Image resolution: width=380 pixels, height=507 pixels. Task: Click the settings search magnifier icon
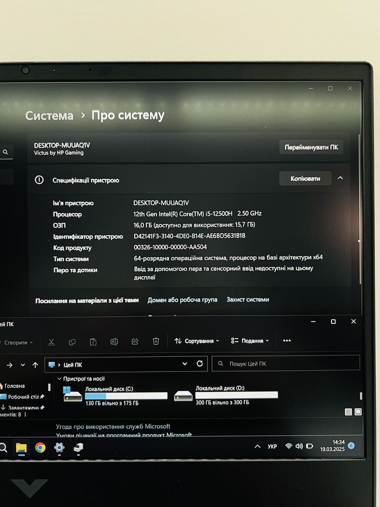[x=6, y=152]
